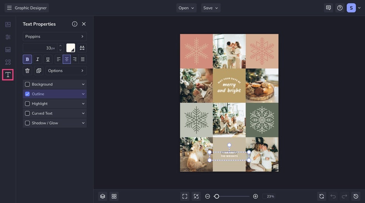This screenshot has height=203, width=365.
Task: Expand the Shadow / Glow section chevron
Action: [x=83, y=123]
